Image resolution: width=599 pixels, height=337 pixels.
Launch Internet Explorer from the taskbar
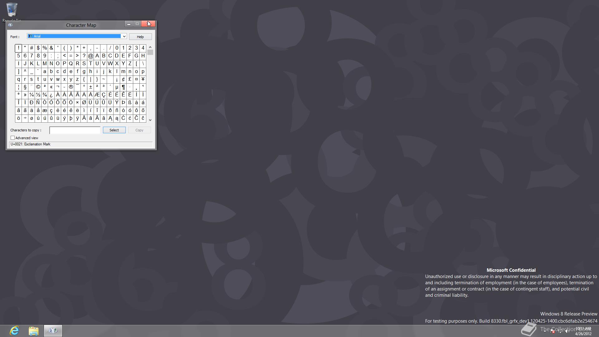[14, 331]
